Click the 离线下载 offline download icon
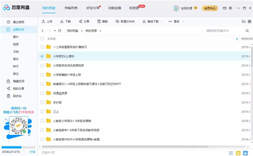 coord(144,21)
